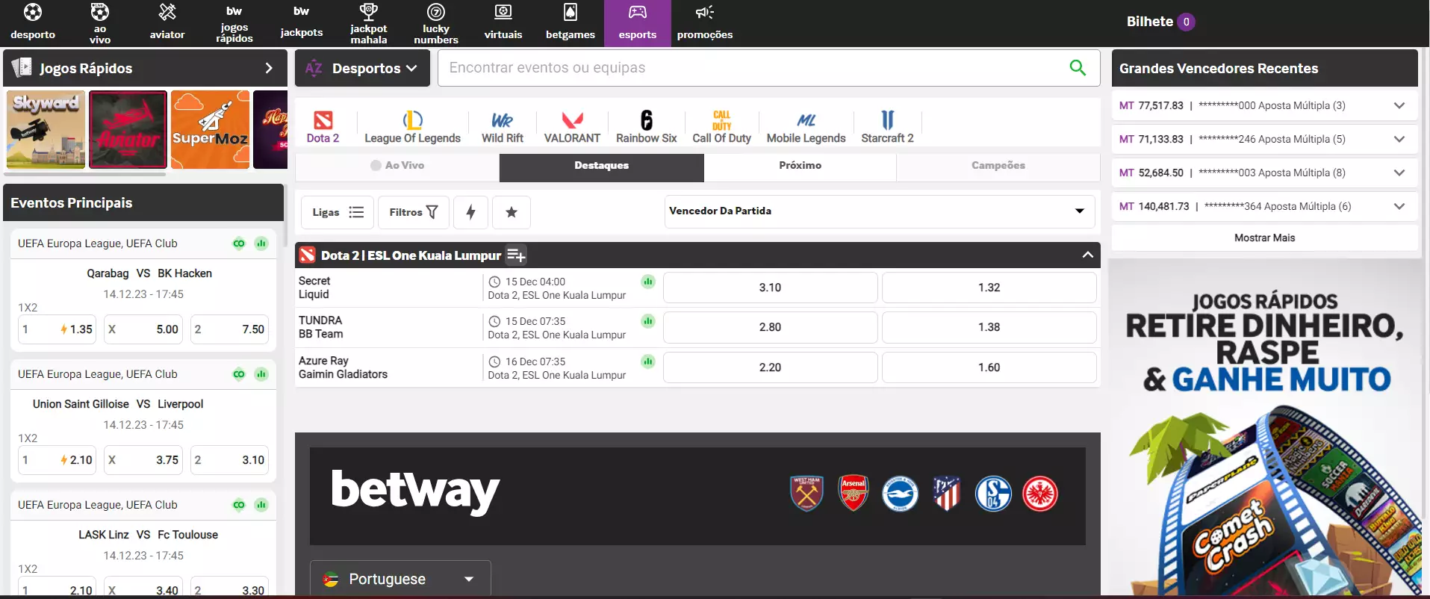
Task: Select the VALORANT game icon
Action: pos(572,121)
